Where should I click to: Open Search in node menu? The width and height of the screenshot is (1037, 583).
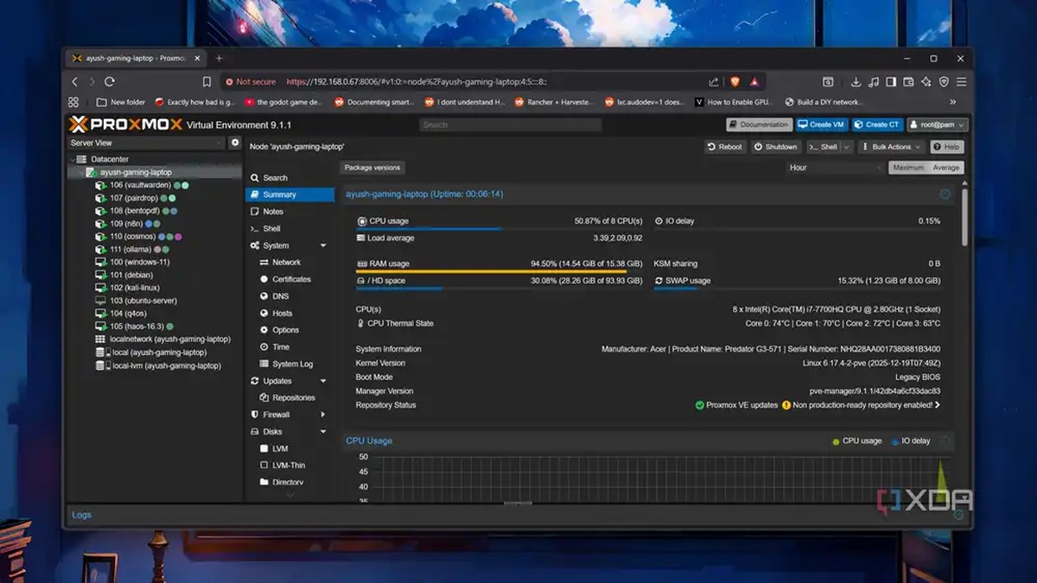[289, 178]
